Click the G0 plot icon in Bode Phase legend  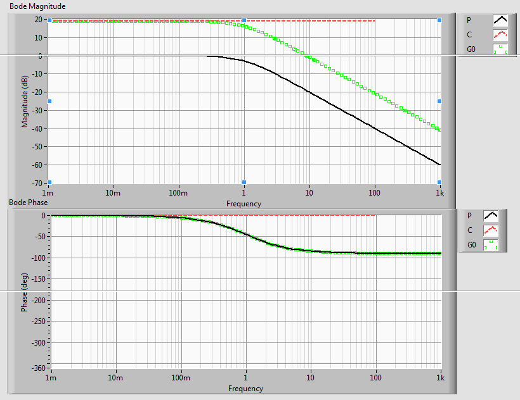point(491,245)
